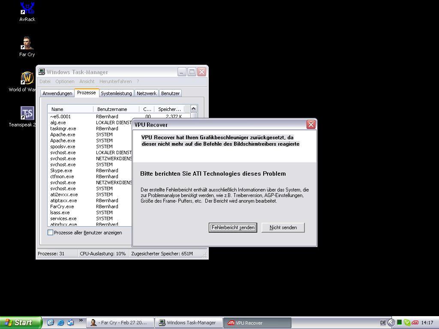Click the ATI icon in the system tray
The image size is (439, 329).
pyautogui.click(x=415, y=323)
